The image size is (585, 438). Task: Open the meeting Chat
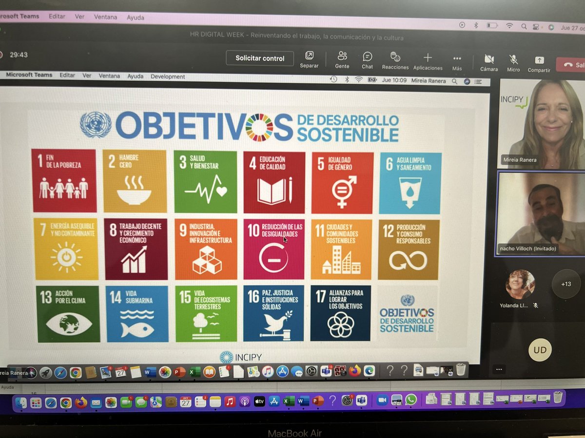click(368, 60)
